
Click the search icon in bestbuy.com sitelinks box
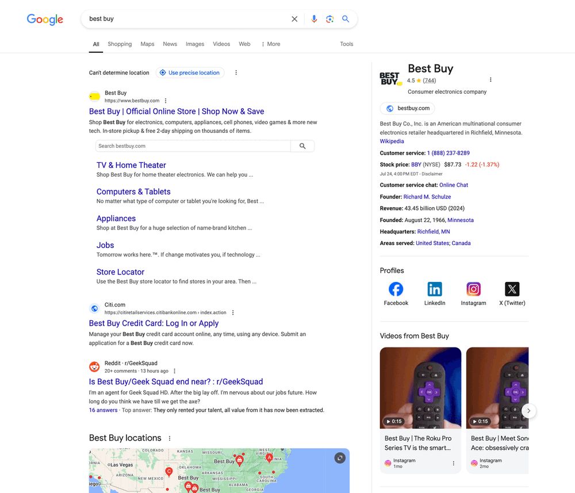302,146
